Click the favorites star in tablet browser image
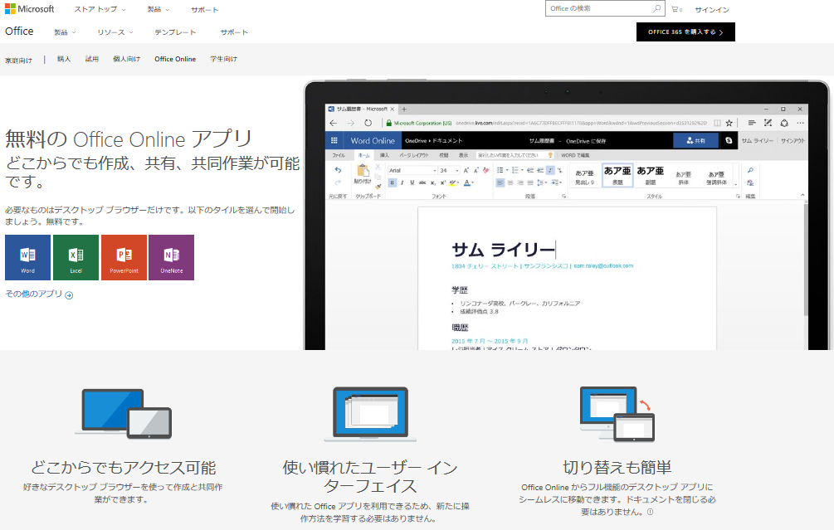834x530 pixels. pos(729,123)
